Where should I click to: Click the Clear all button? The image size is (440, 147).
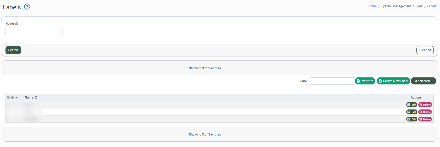coord(425,50)
